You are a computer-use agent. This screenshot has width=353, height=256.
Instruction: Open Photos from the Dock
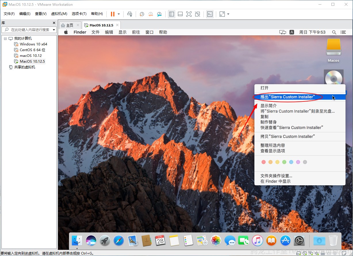coord(216,240)
